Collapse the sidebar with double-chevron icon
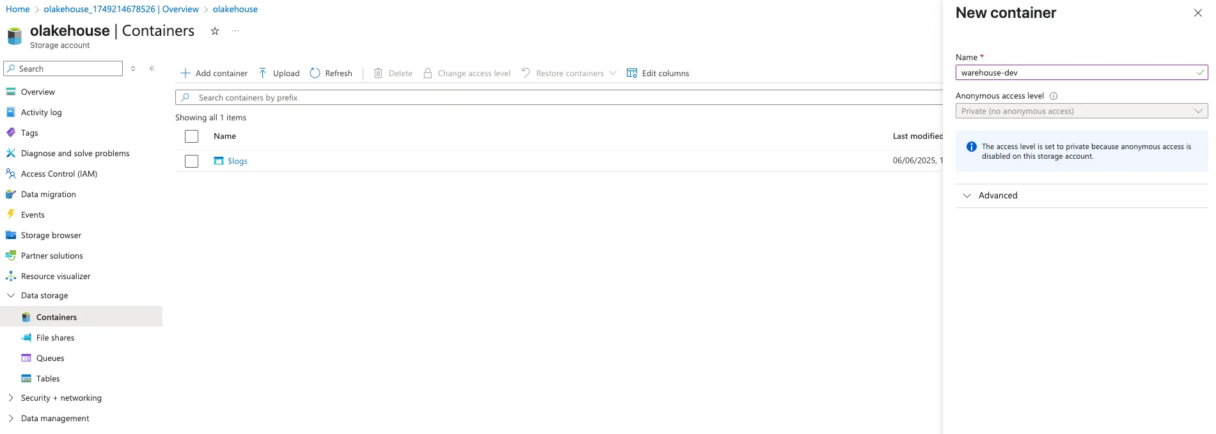 pyautogui.click(x=152, y=68)
